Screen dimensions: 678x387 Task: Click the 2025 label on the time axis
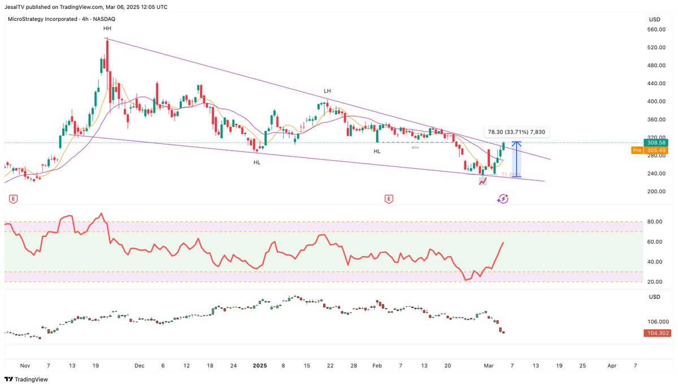point(260,366)
